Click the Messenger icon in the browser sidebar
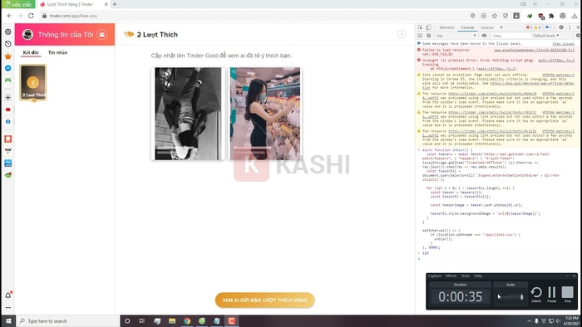The height and width of the screenshot is (327, 582). 7,68
